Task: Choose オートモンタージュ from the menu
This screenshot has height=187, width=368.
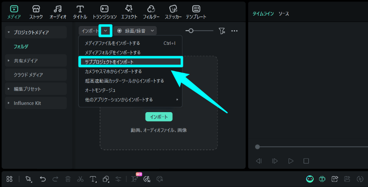Action: (130, 90)
